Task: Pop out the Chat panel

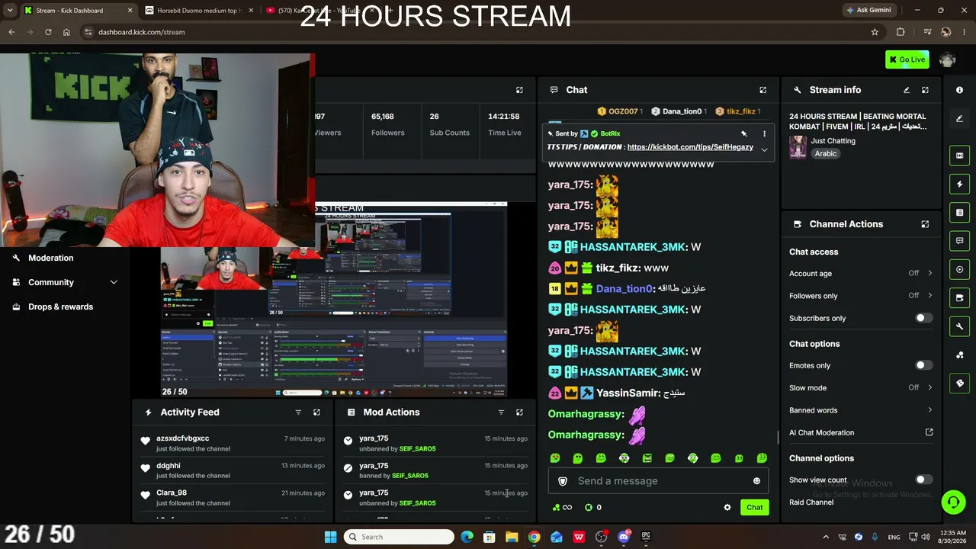Action: pyautogui.click(x=762, y=90)
